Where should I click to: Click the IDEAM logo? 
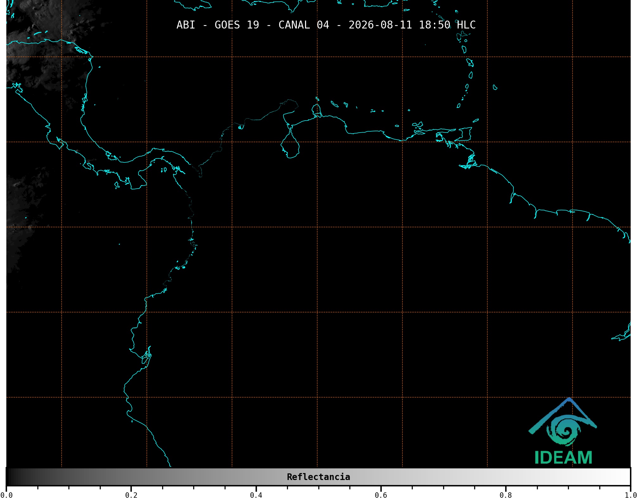tap(563, 431)
